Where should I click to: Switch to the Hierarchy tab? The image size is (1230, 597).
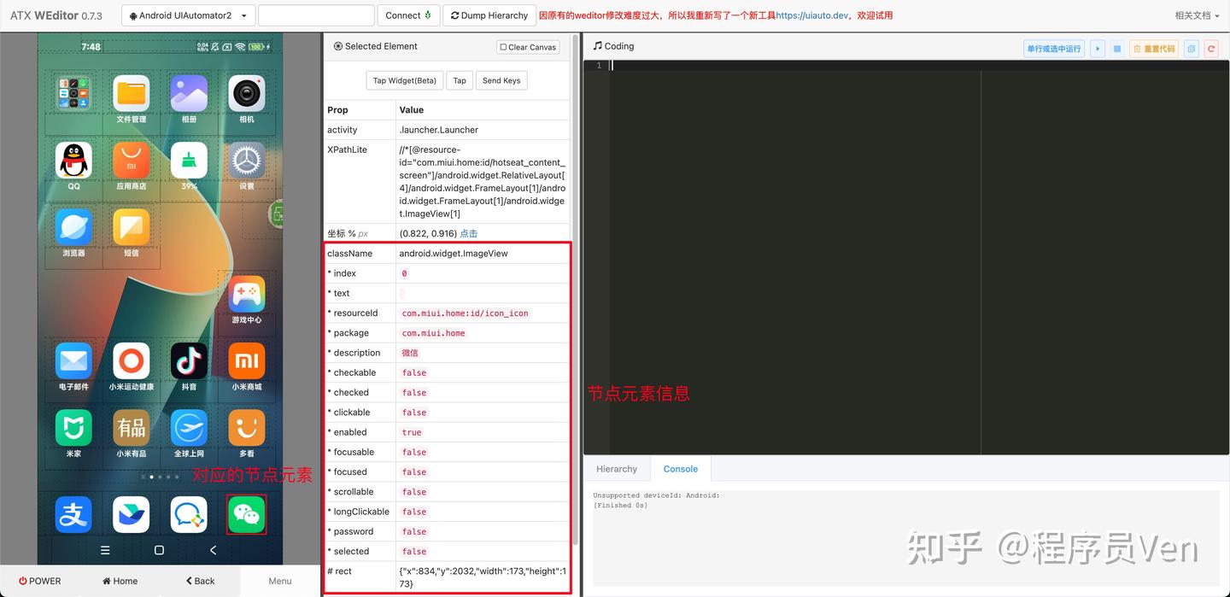pos(617,469)
